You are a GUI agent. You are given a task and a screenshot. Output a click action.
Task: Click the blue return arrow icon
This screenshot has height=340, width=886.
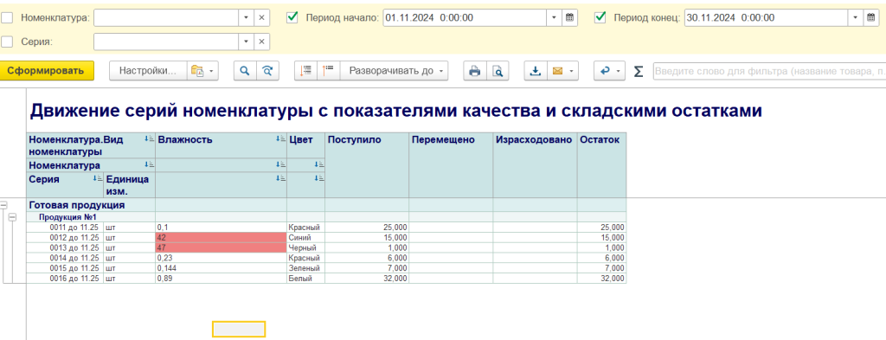pyautogui.click(x=606, y=71)
